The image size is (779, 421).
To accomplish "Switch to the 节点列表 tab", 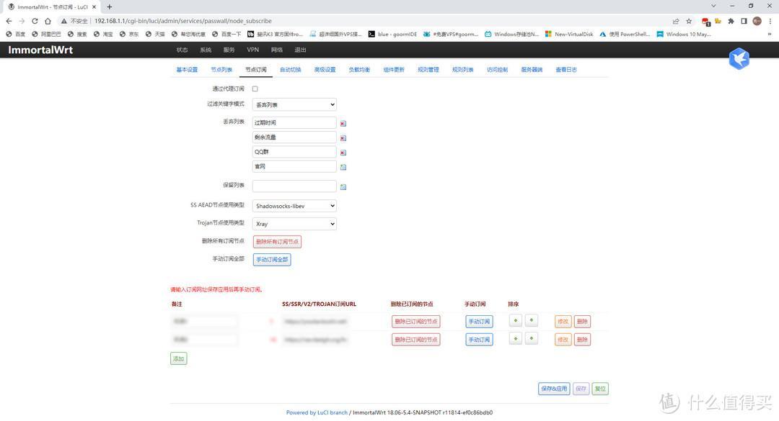I will tap(221, 69).
